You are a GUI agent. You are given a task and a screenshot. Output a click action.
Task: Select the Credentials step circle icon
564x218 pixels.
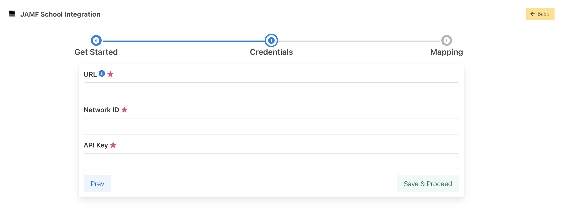[271, 41]
